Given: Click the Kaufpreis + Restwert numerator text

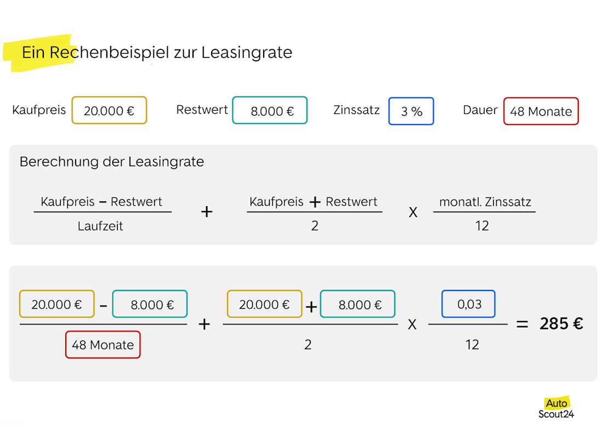Looking at the screenshot, I should pos(314,202).
